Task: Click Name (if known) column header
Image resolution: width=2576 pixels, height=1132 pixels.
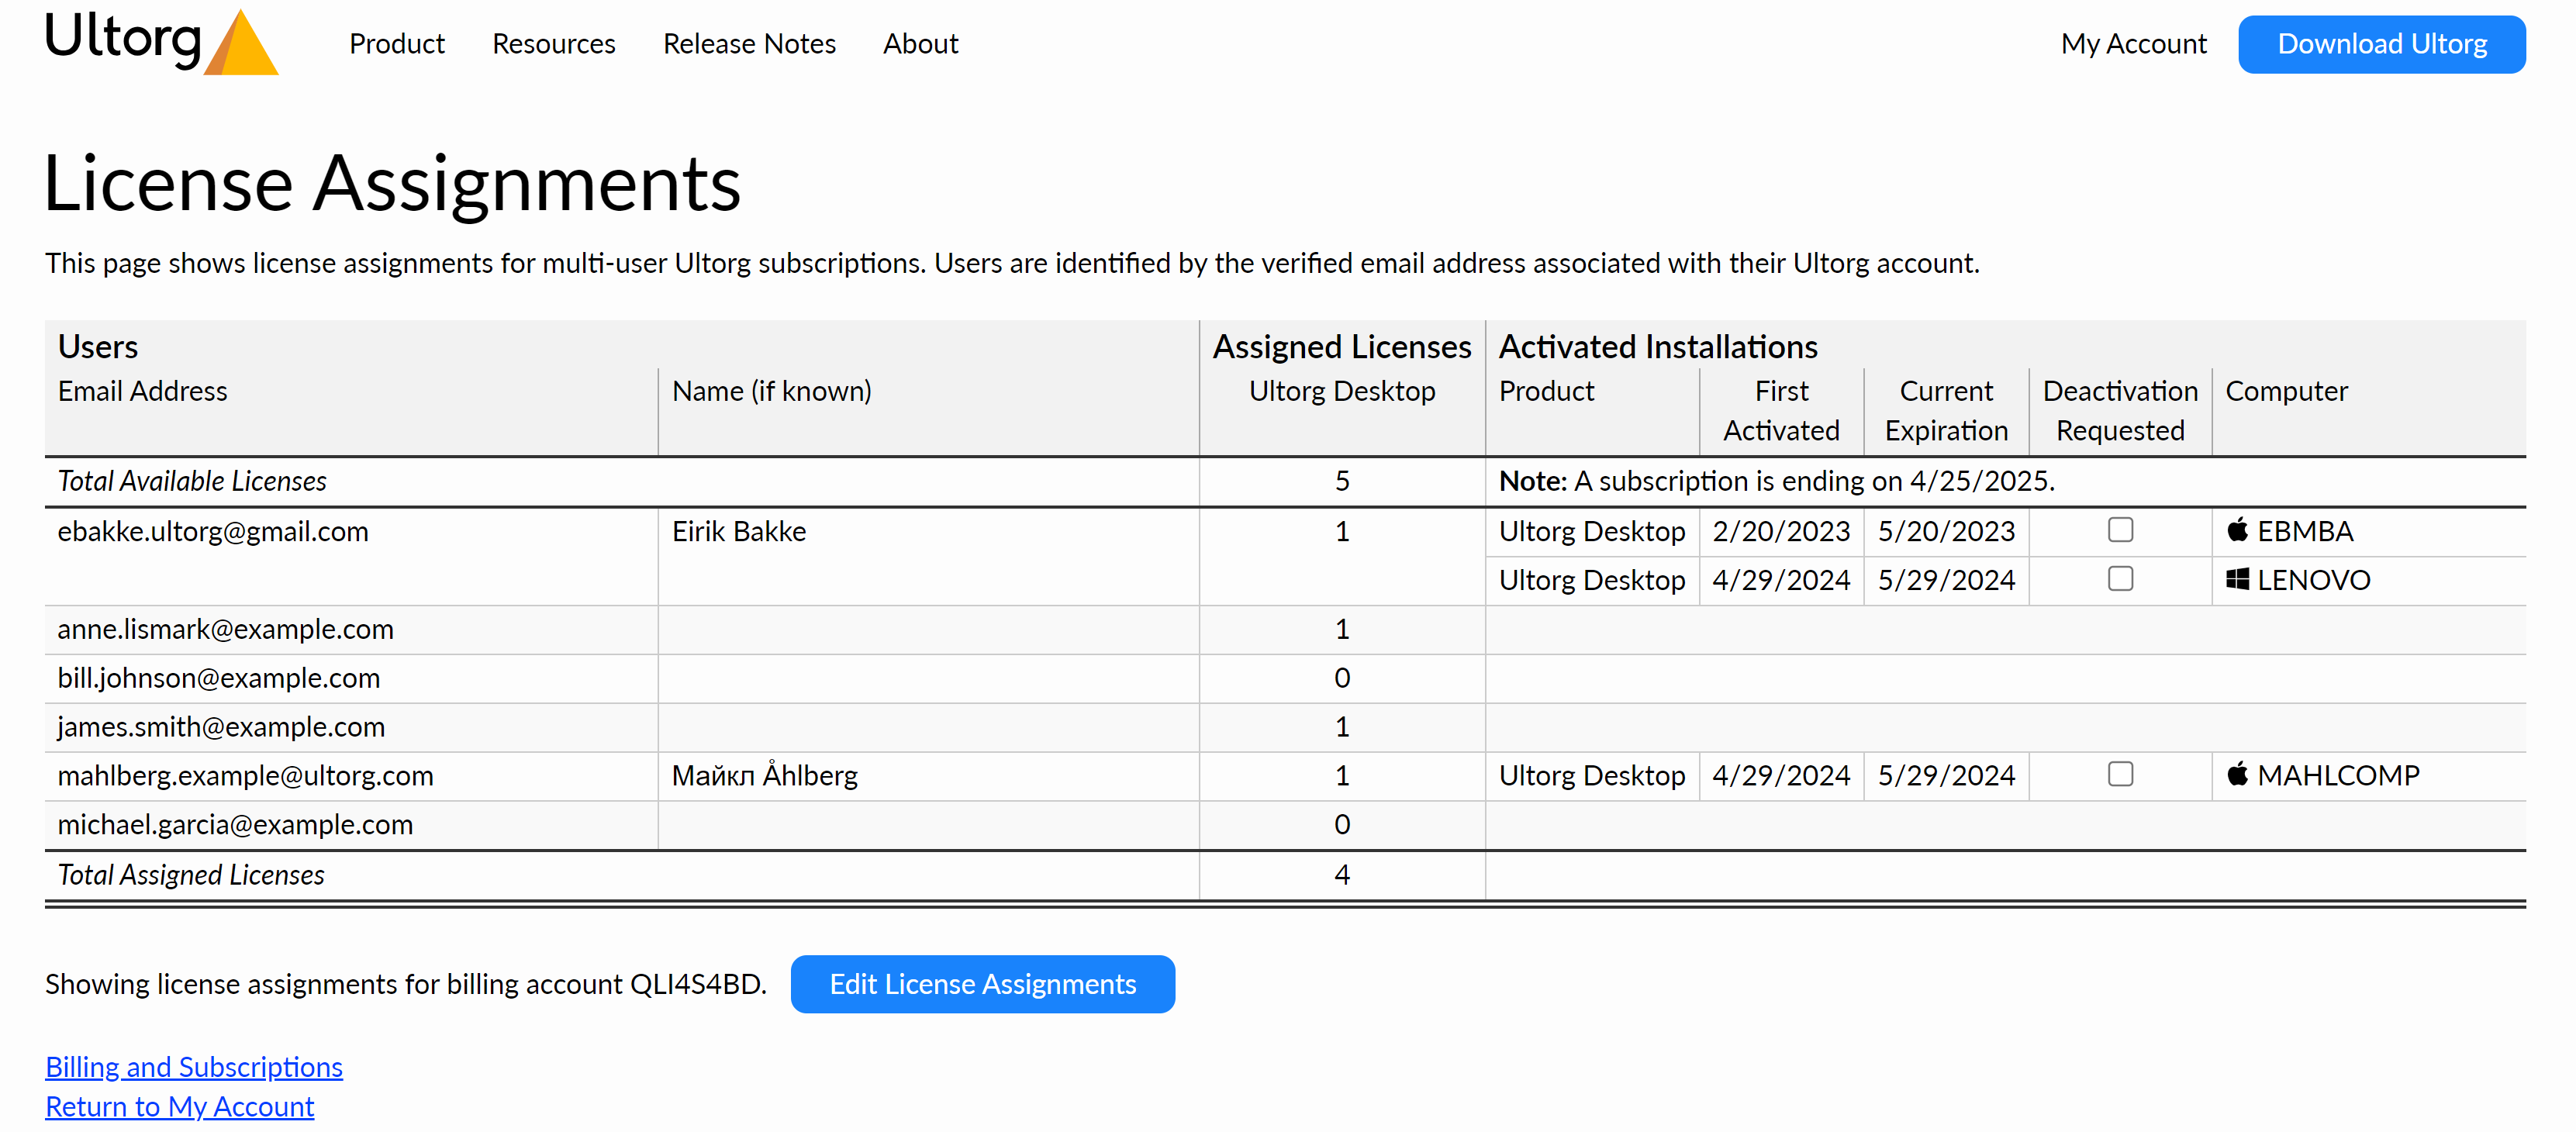Action: 771,391
